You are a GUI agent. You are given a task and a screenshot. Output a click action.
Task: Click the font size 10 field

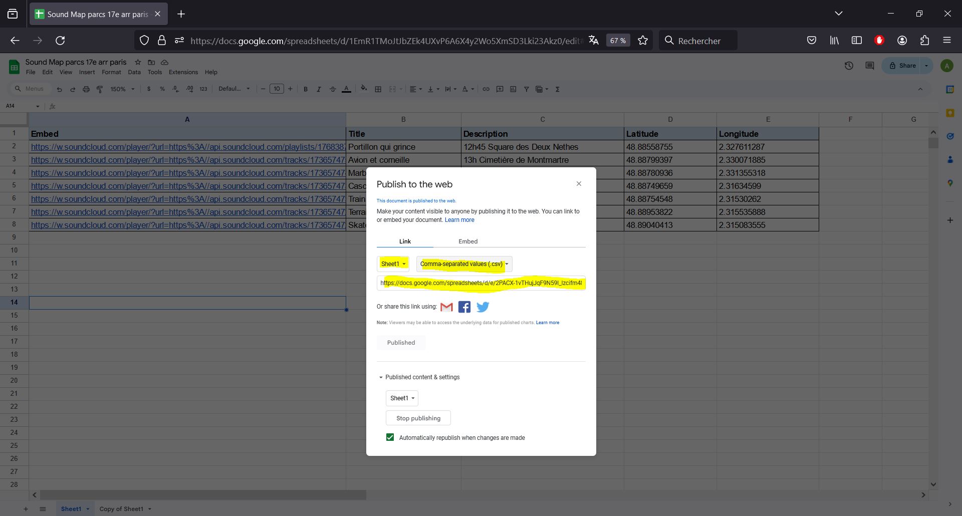(x=277, y=89)
